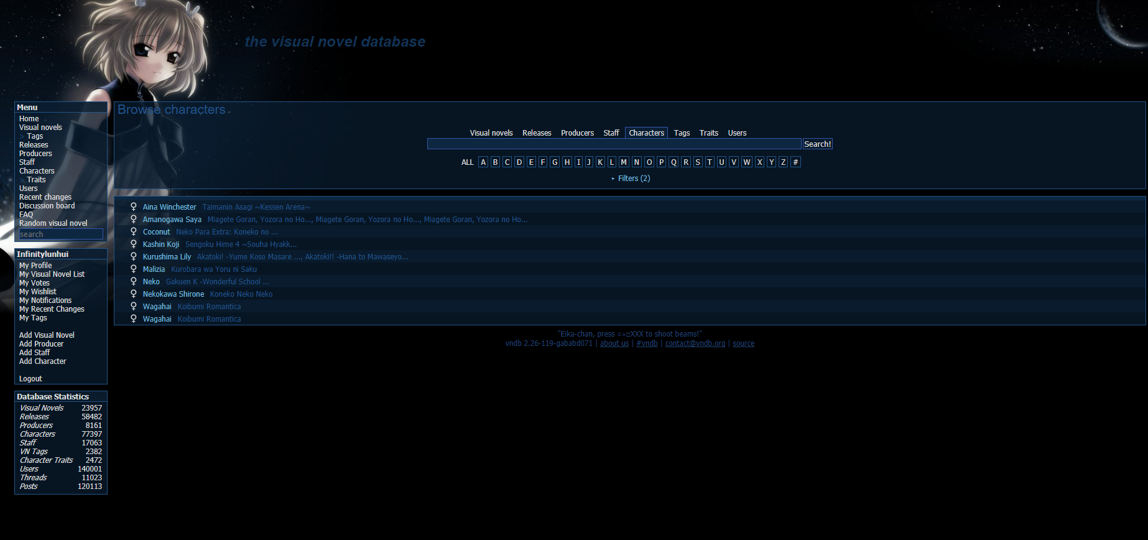Image resolution: width=1148 pixels, height=540 pixels.
Task: Show ALL characters in letter filter
Action: tap(467, 162)
